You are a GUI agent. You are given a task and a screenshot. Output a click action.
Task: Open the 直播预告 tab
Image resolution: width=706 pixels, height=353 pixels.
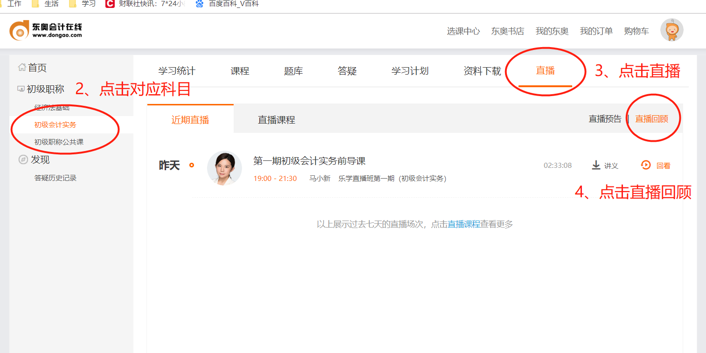pyautogui.click(x=604, y=119)
